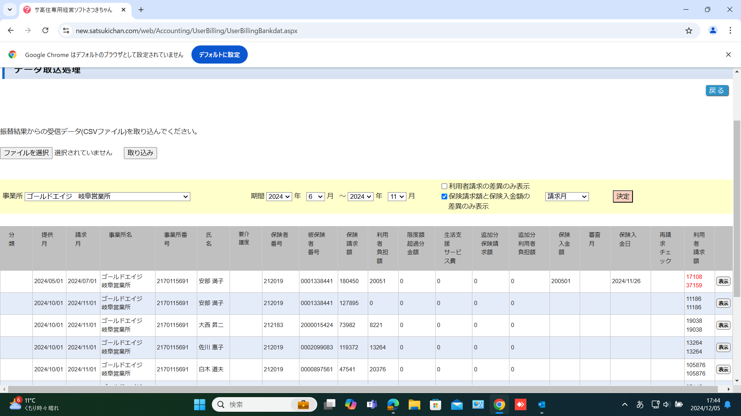View site information icon in the address bar
This screenshot has width=741, height=416.
[x=66, y=30]
